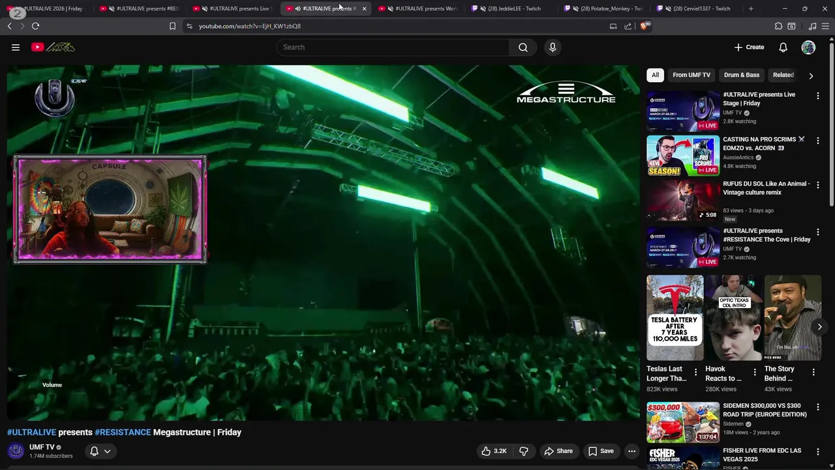Open the #ULTRALIVE hashtag link in title
Screen dimensions: 835x470
coord(31,432)
